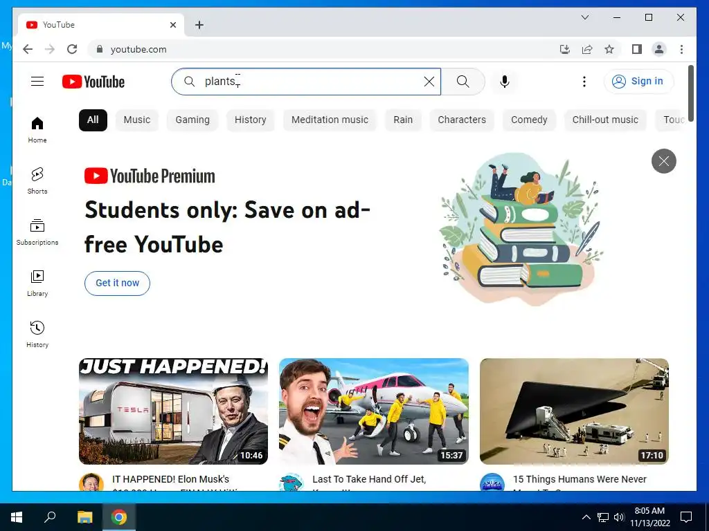Open the Chrome profile avatar

point(659,49)
